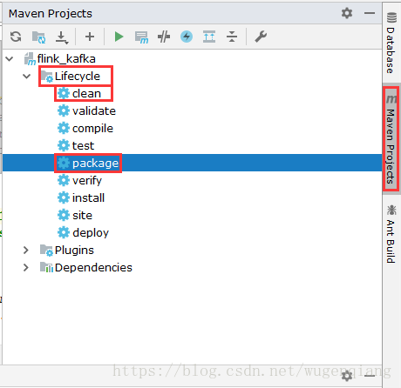Select the deploy lifecycle goal
The image size is (401, 388).
[x=83, y=233]
